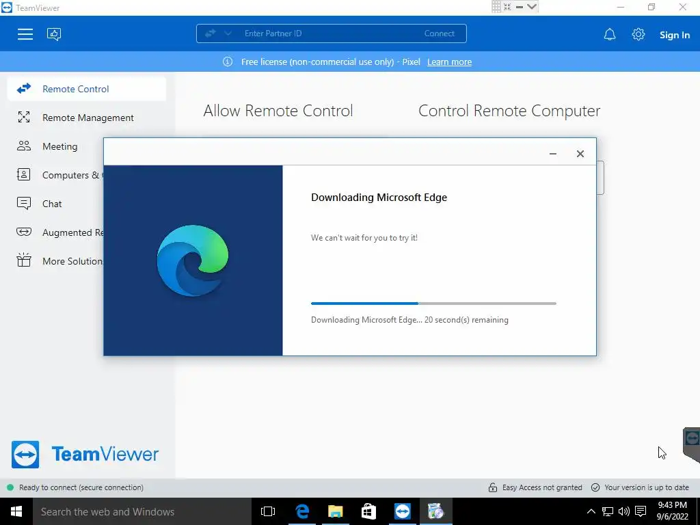Open the TeamViewer side panel tab at right edge
Viewport: 700px width, 525px height.
tap(692, 445)
